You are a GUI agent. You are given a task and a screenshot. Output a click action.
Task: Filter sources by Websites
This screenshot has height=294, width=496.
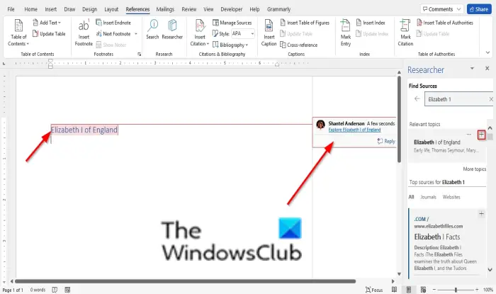pyautogui.click(x=451, y=197)
